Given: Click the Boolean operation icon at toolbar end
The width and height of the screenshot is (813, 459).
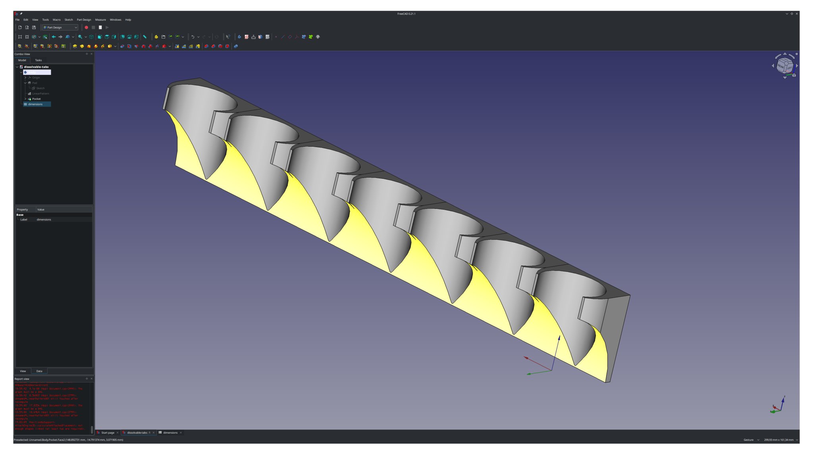Looking at the screenshot, I should point(236,46).
